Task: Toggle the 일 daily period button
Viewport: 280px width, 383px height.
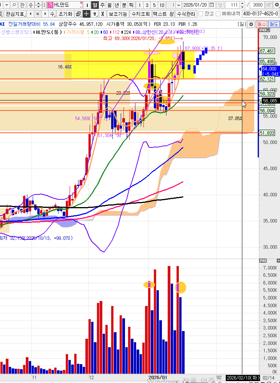Action: point(95,5)
